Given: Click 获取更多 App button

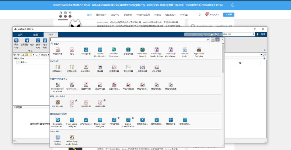Looking at the screenshot, I should 27,42.
